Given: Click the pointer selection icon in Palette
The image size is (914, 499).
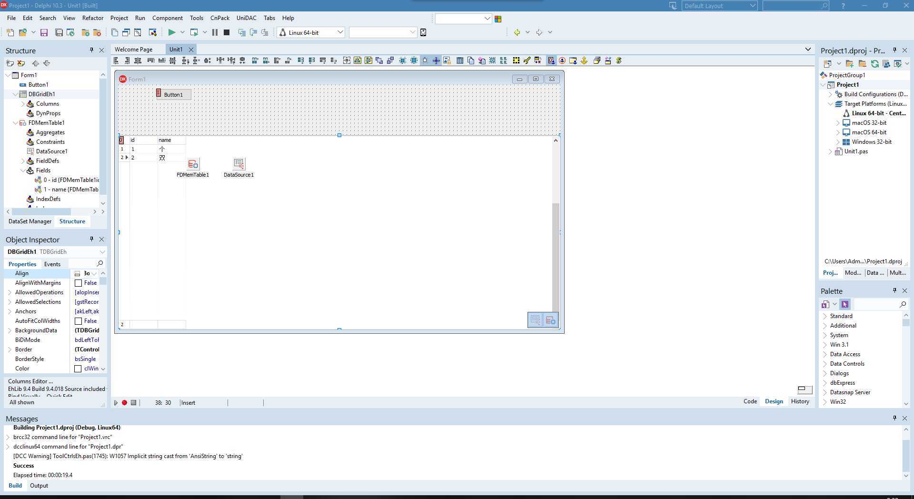Looking at the screenshot, I should (845, 304).
